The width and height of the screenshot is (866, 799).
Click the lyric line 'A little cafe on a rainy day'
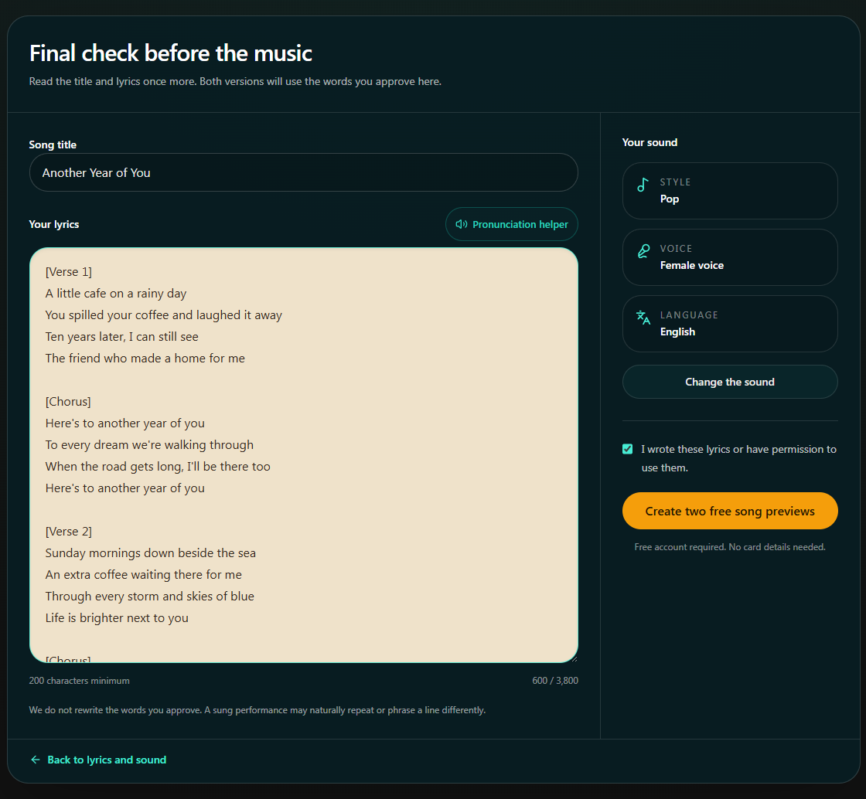pos(116,294)
